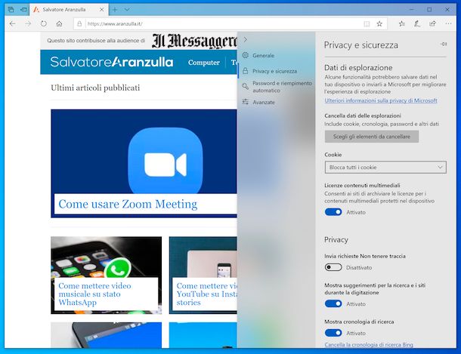Image resolution: width=461 pixels, height=354 pixels.
Task: Open Reading view book icon
Action: tap(367, 24)
